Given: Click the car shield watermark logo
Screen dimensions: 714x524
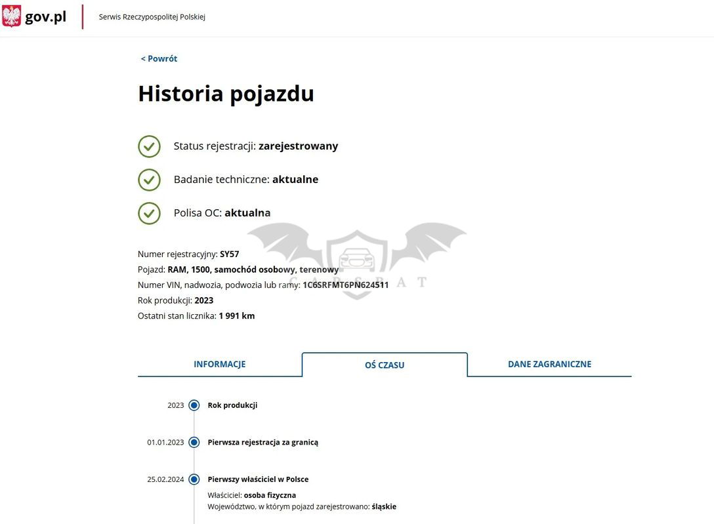Looking at the screenshot, I should pyautogui.click(x=356, y=262).
